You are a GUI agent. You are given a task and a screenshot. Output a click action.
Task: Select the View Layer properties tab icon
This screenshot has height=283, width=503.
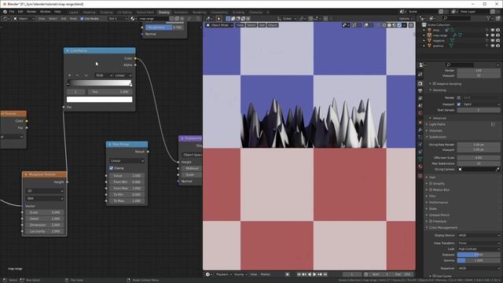(x=420, y=98)
